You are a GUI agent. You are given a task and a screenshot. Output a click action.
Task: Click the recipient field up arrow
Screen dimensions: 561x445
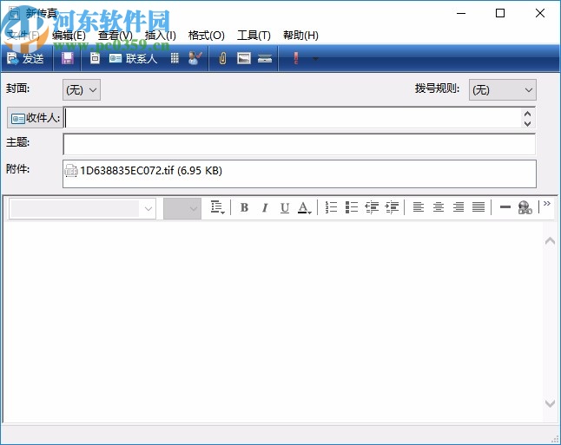(x=527, y=114)
